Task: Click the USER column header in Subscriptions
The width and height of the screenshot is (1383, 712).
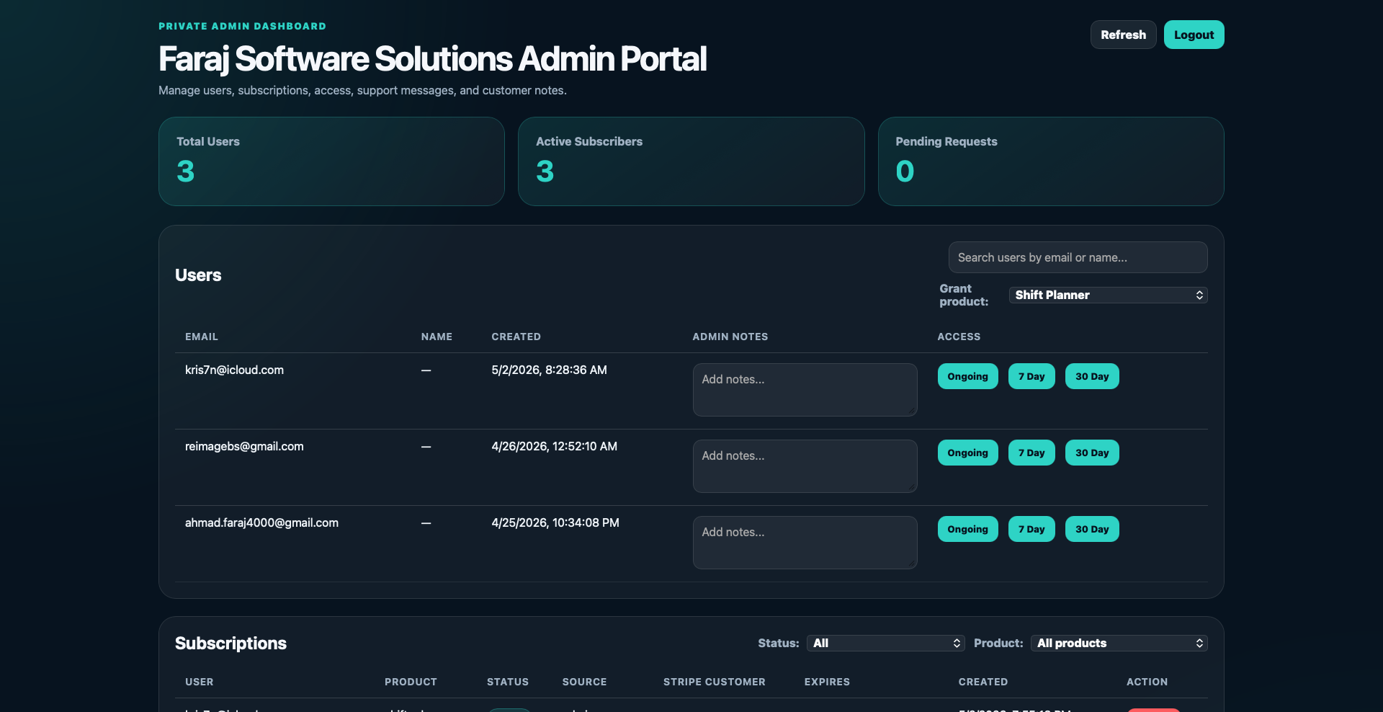Action: [200, 682]
